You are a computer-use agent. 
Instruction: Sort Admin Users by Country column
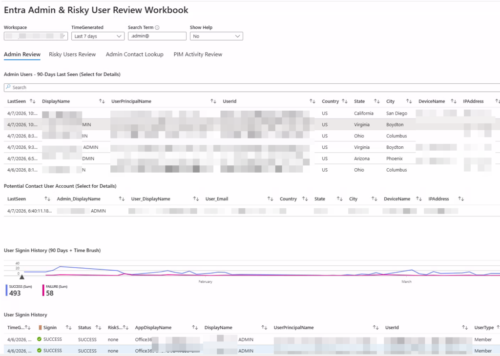click(344, 101)
